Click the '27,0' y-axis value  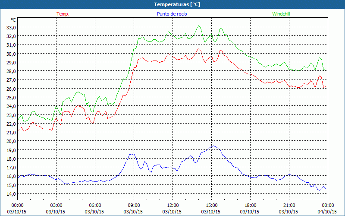(11, 80)
